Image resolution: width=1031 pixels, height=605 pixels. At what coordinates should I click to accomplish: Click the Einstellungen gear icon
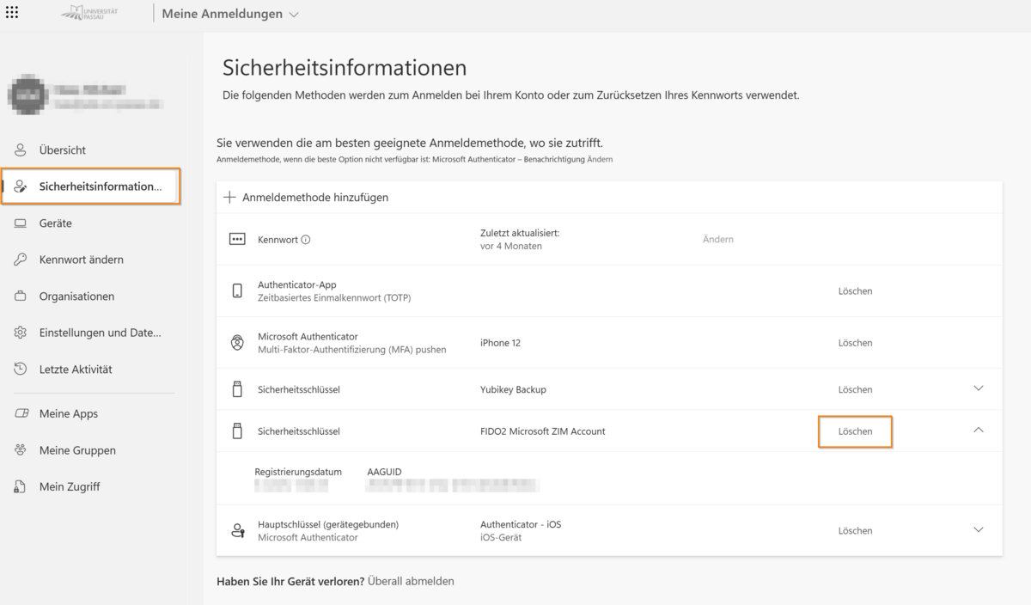click(21, 333)
